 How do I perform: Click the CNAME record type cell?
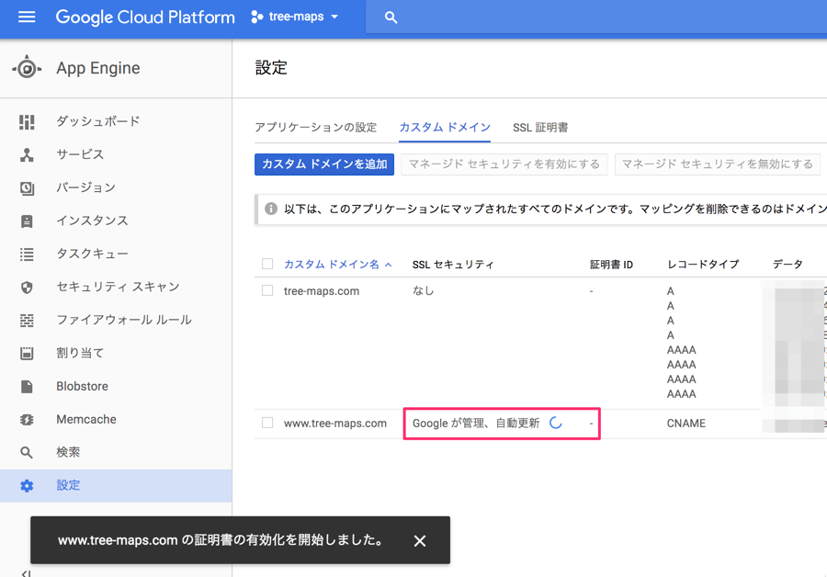(x=686, y=424)
